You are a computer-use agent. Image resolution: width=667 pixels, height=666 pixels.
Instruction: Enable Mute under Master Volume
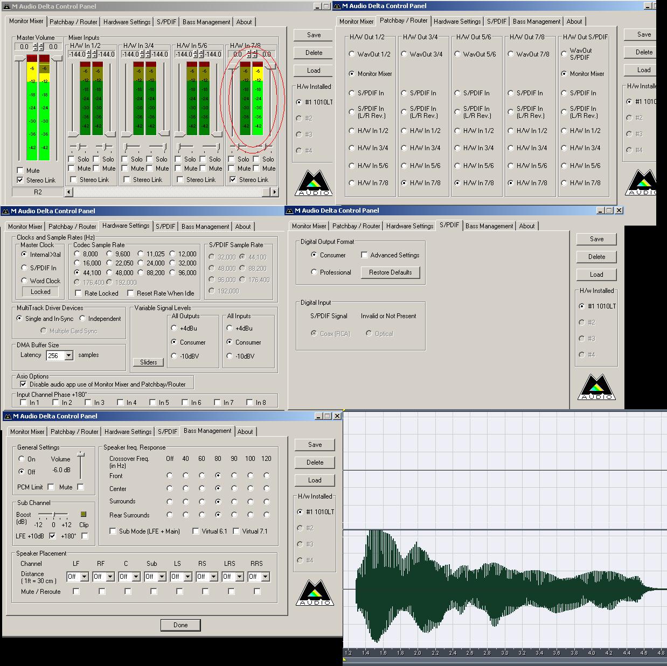[20, 171]
